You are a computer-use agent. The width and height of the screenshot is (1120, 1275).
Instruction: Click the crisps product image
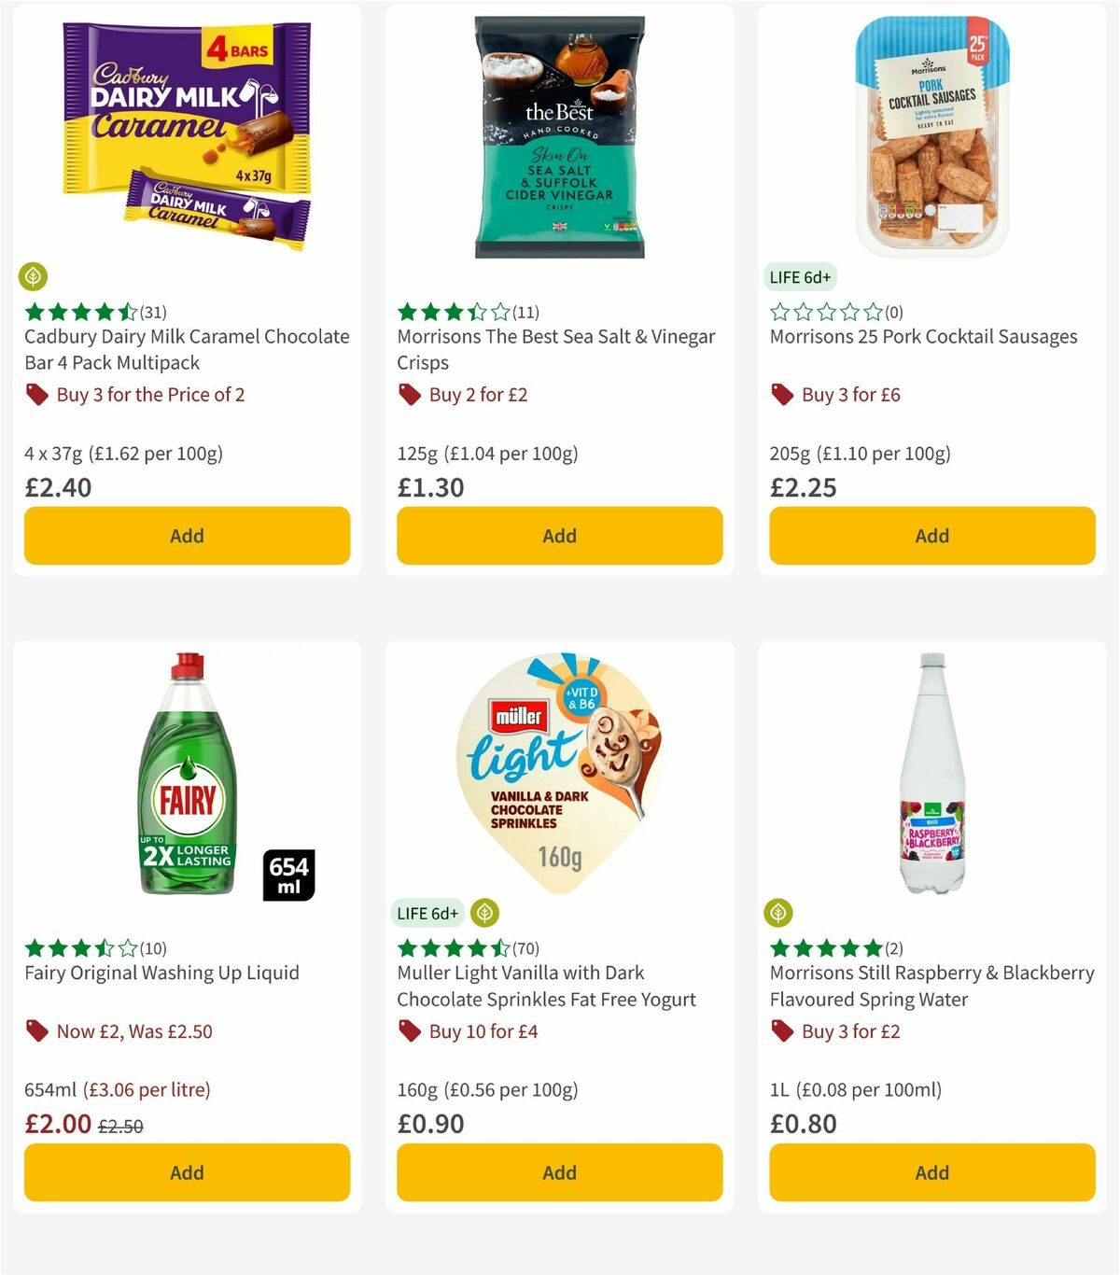[559, 135]
